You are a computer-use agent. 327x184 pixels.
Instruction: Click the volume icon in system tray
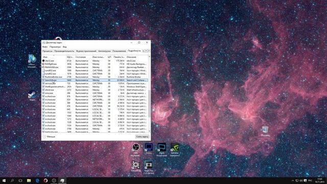click(301, 180)
